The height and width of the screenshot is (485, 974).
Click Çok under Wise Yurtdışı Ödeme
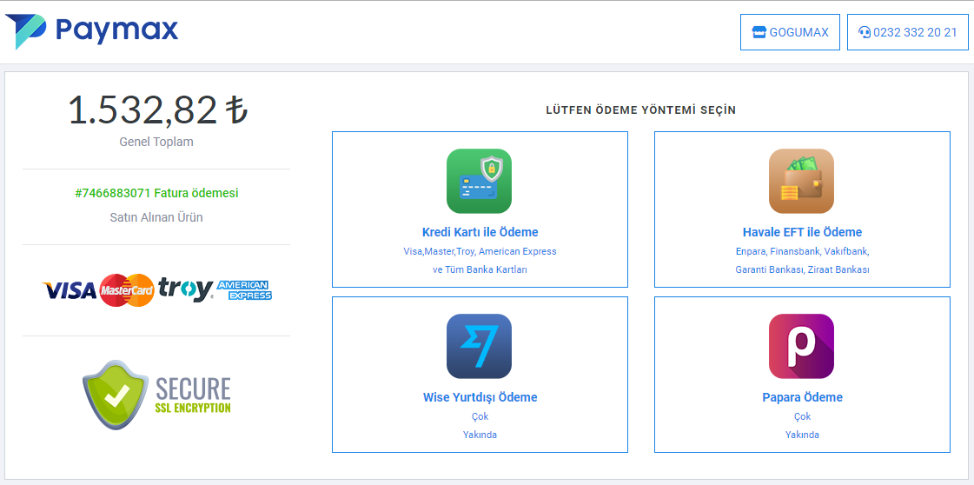[x=480, y=416]
